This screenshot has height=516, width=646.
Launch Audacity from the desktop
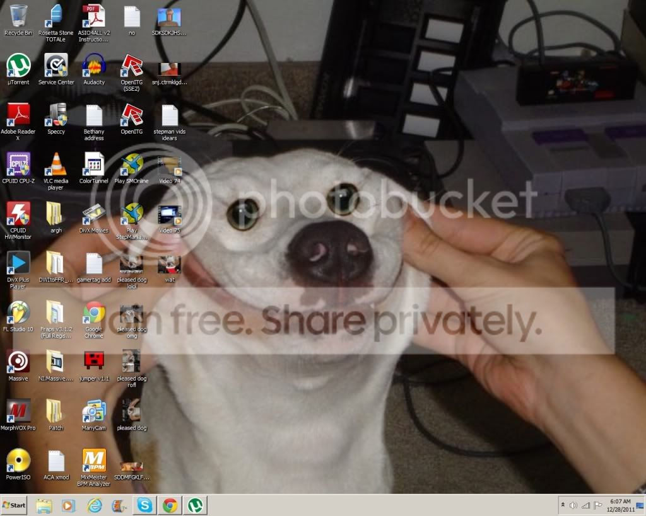click(94, 66)
